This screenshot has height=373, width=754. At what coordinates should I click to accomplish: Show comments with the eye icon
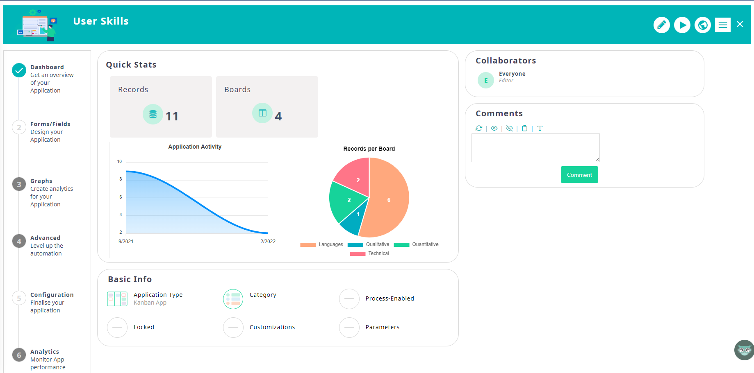point(494,128)
